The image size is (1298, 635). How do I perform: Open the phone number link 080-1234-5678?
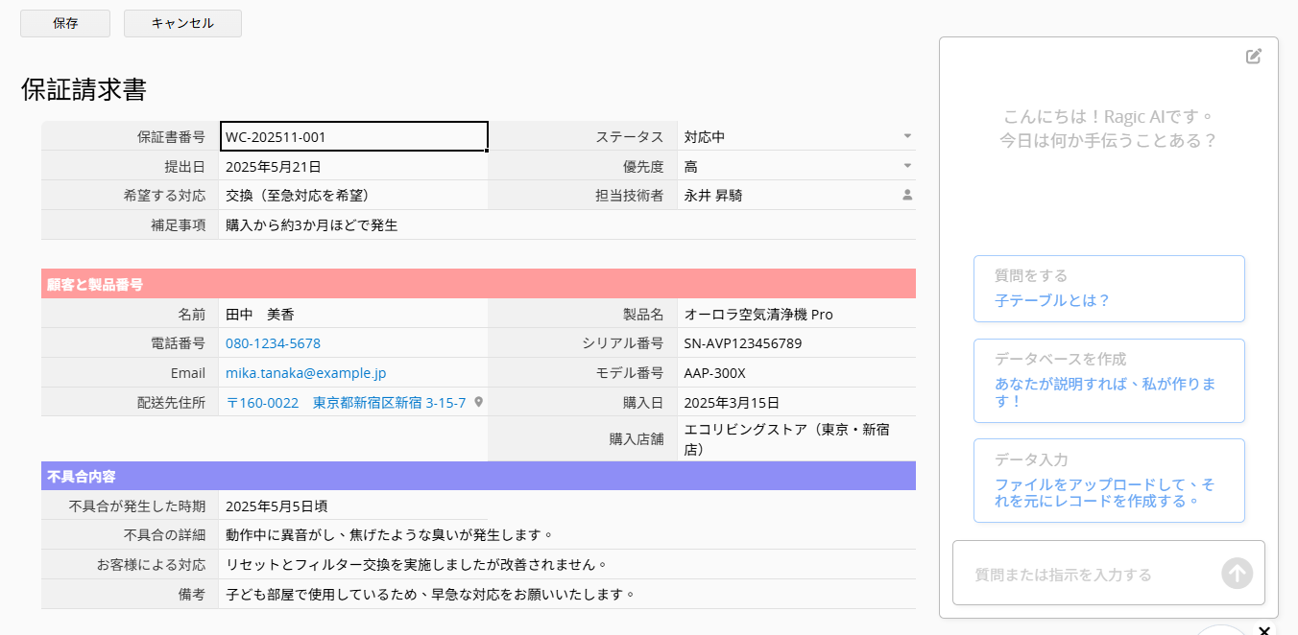[x=273, y=343]
